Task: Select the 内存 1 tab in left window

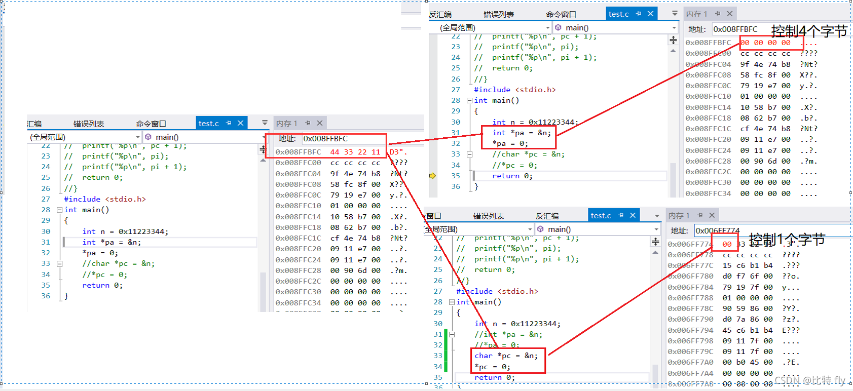Action: 286,124
